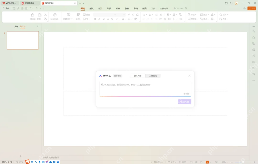
Task: Close the WPS AI dialog
Action: coord(189,76)
